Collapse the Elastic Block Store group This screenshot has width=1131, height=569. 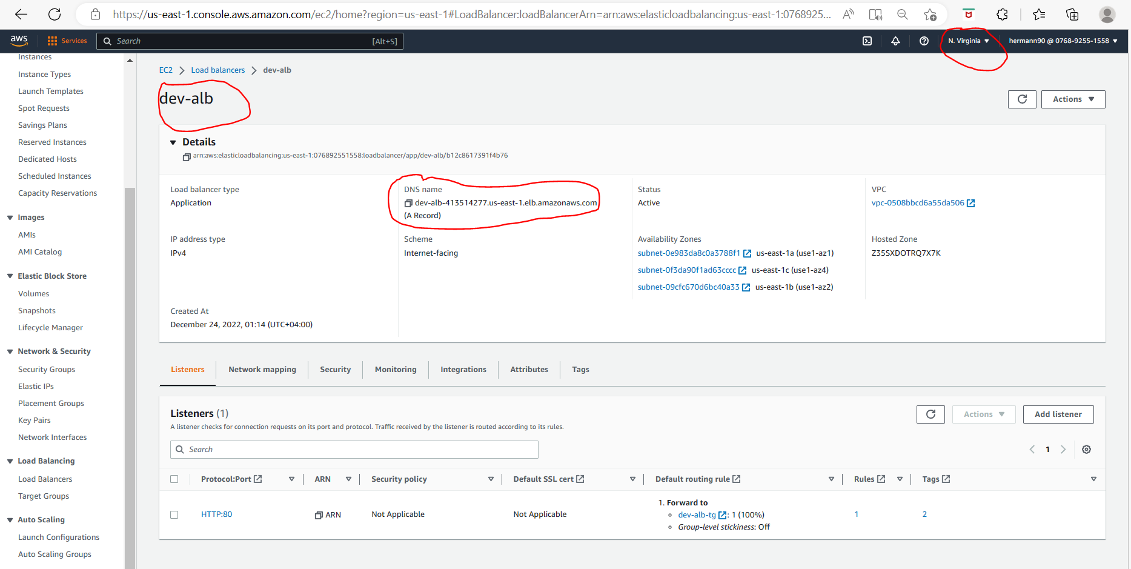point(10,276)
